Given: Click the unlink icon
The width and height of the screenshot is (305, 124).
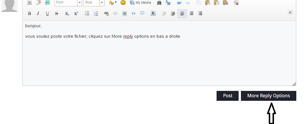Looking at the screenshot, I should (x=115, y=13).
